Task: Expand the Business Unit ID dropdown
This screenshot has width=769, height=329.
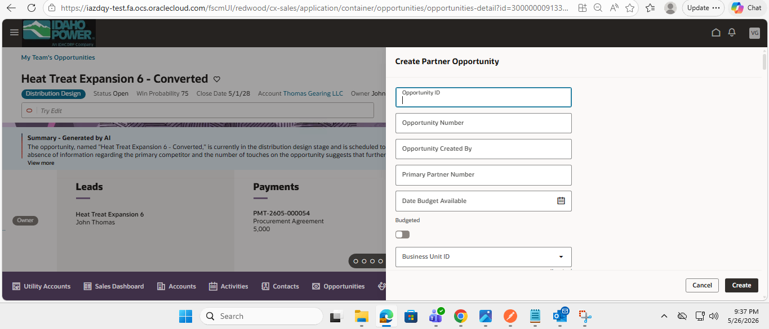Action: (x=561, y=257)
